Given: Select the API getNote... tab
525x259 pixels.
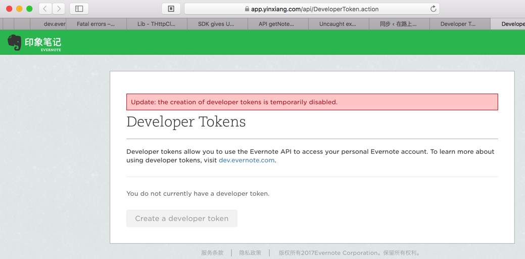Looking at the screenshot, I should click(x=278, y=24).
